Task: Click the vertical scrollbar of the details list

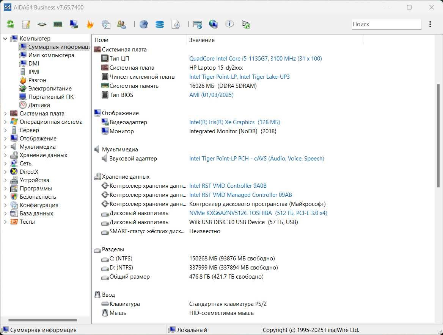Action: click(438, 136)
